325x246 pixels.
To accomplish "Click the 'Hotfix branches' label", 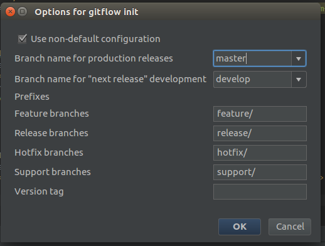I will [x=49, y=152].
